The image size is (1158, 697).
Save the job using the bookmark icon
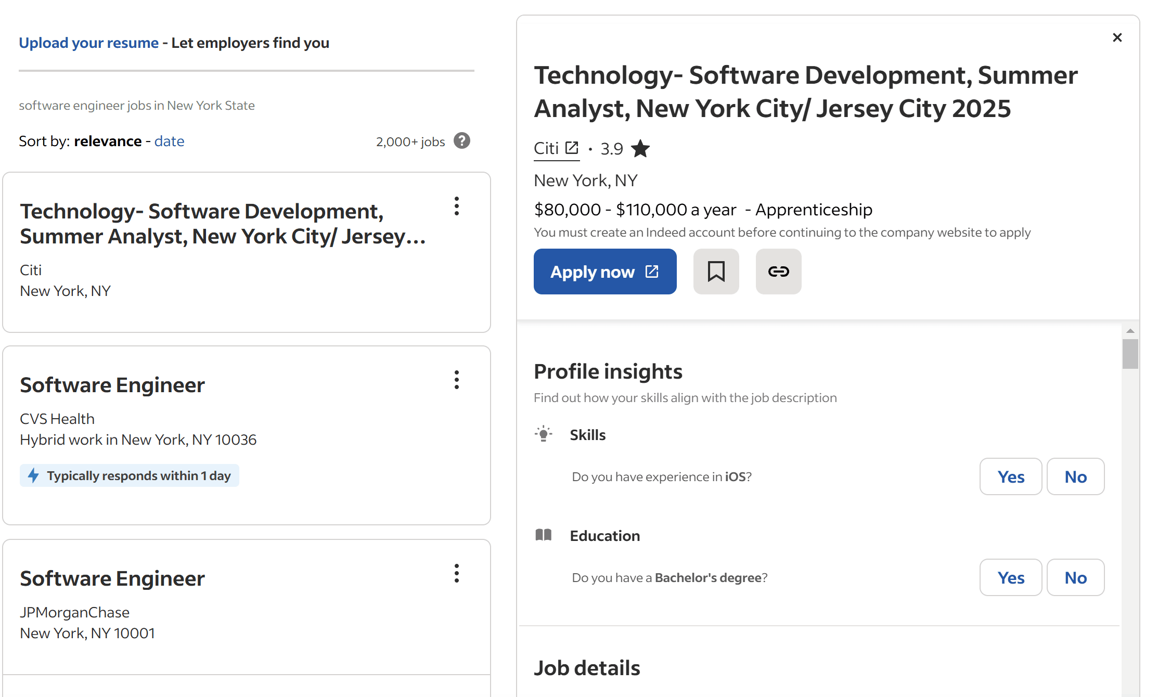(716, 272)
